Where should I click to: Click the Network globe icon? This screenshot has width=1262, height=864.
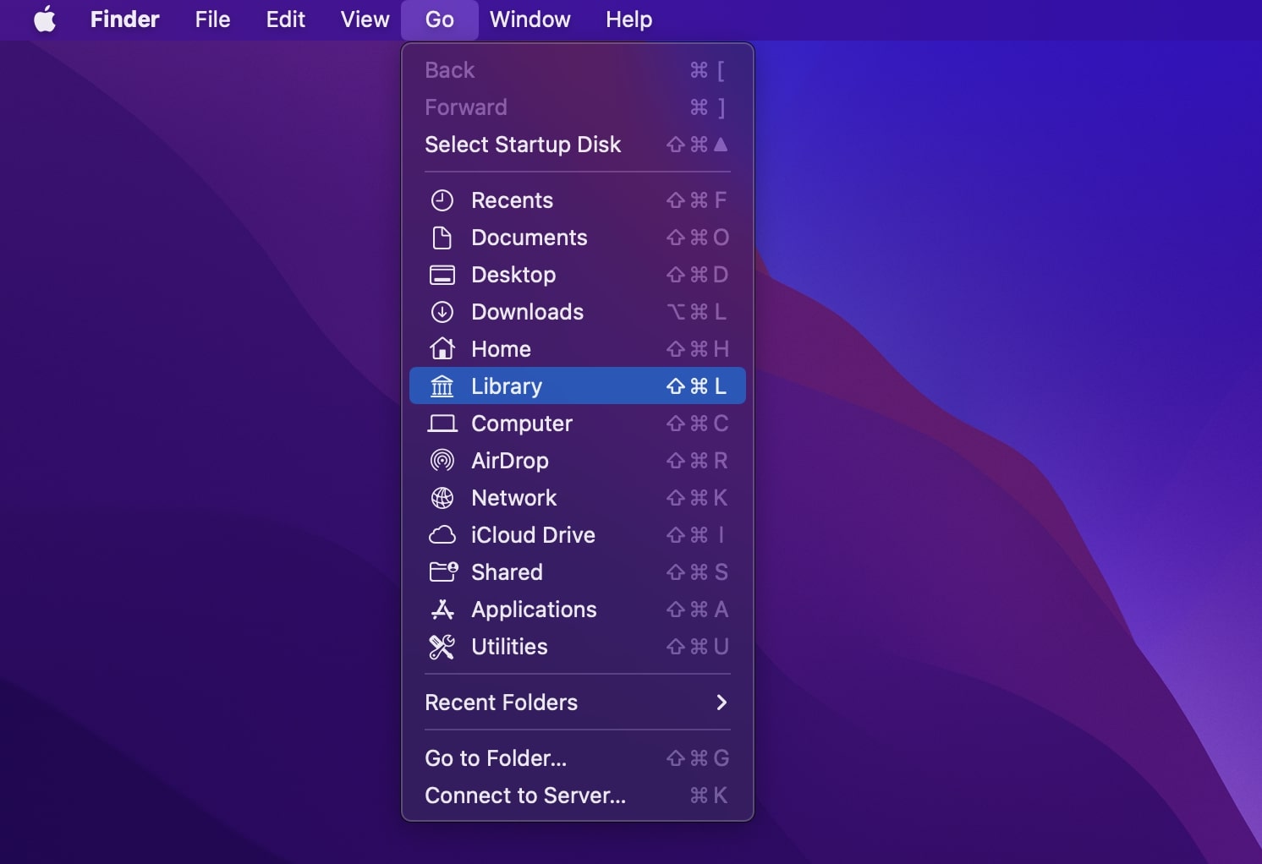[x=442, y=498]
